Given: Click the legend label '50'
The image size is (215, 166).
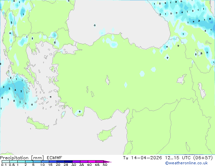Looking at the screenshot, I should 105,165.
